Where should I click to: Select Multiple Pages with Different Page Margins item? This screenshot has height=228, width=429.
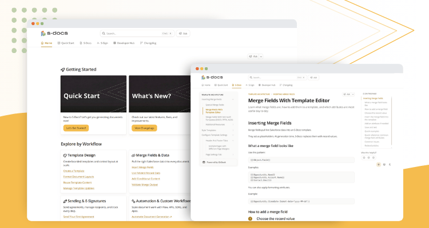(x=219, y=148)
